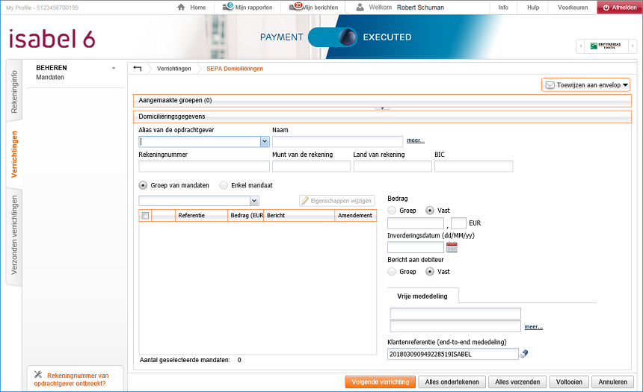This screenshot has width=643, height=392.
Task: Click the eraser icon beside Klantenreferentie
Action: (x=523, y=354)
